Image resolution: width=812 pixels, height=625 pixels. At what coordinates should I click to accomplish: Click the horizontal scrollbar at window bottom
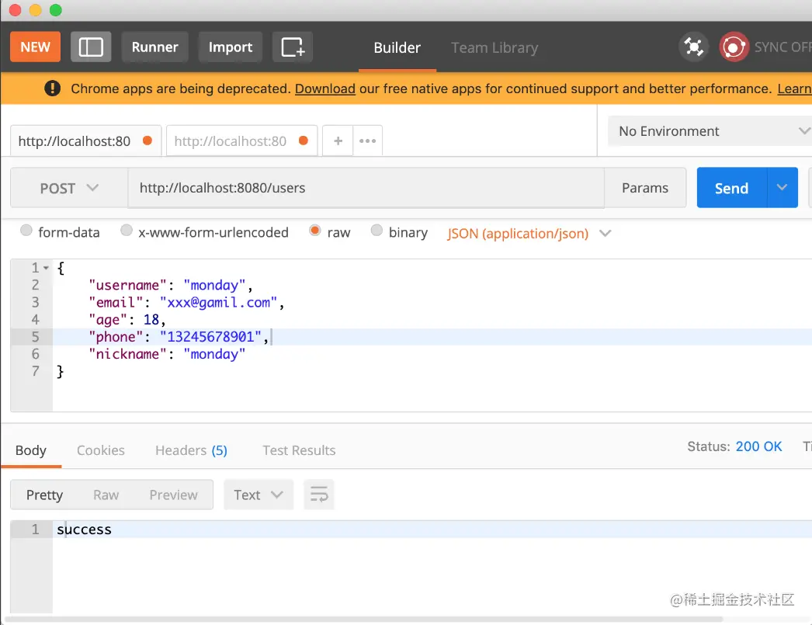click(363, 619)
